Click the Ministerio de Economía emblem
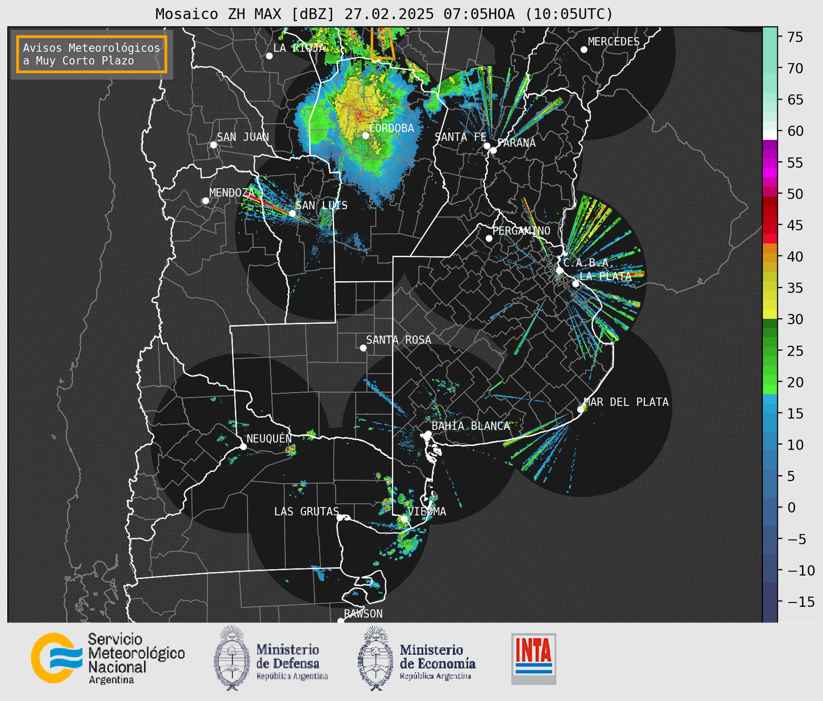823x701 pixels. point(376,658)
